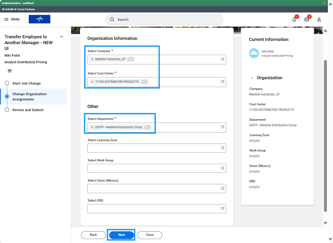This screenshot has width=333, height=243.
Task: Open the Select ERG prompt list
Action: (x=223, y=208)
